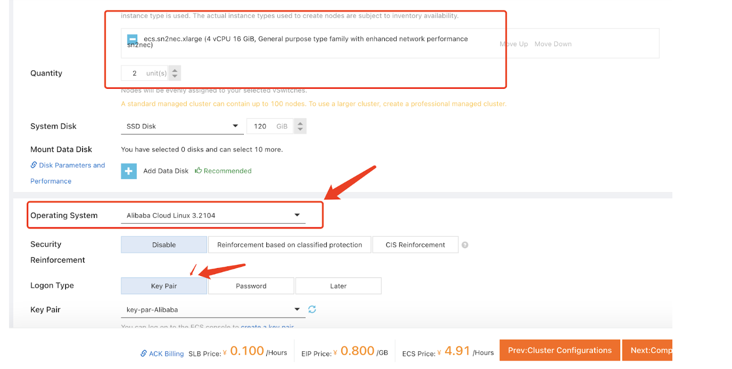The image size is (732, 369).
Task: Choose Reinforcement based on classified protection
Action: pos(290,245)
